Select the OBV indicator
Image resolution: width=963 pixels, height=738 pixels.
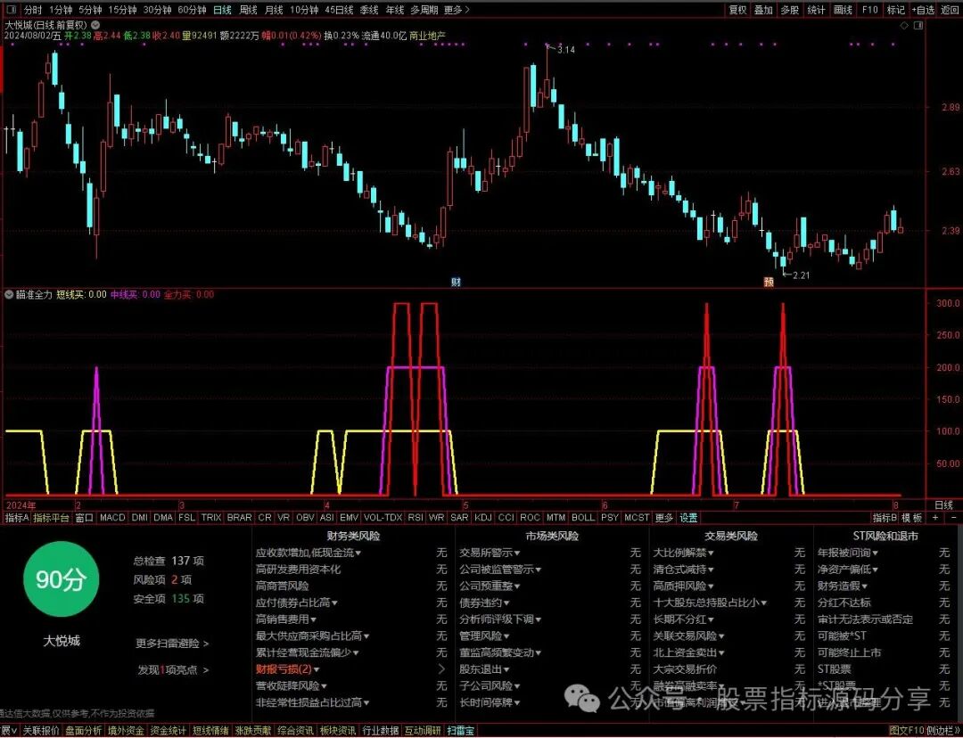(305, 518)
